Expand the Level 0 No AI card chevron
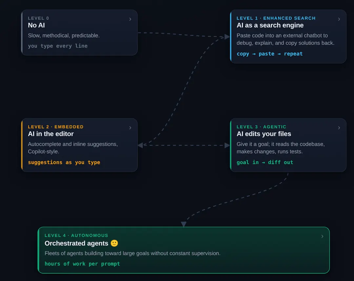The height and width of the screenshot is (281, 354). click(x=130, y=19)
